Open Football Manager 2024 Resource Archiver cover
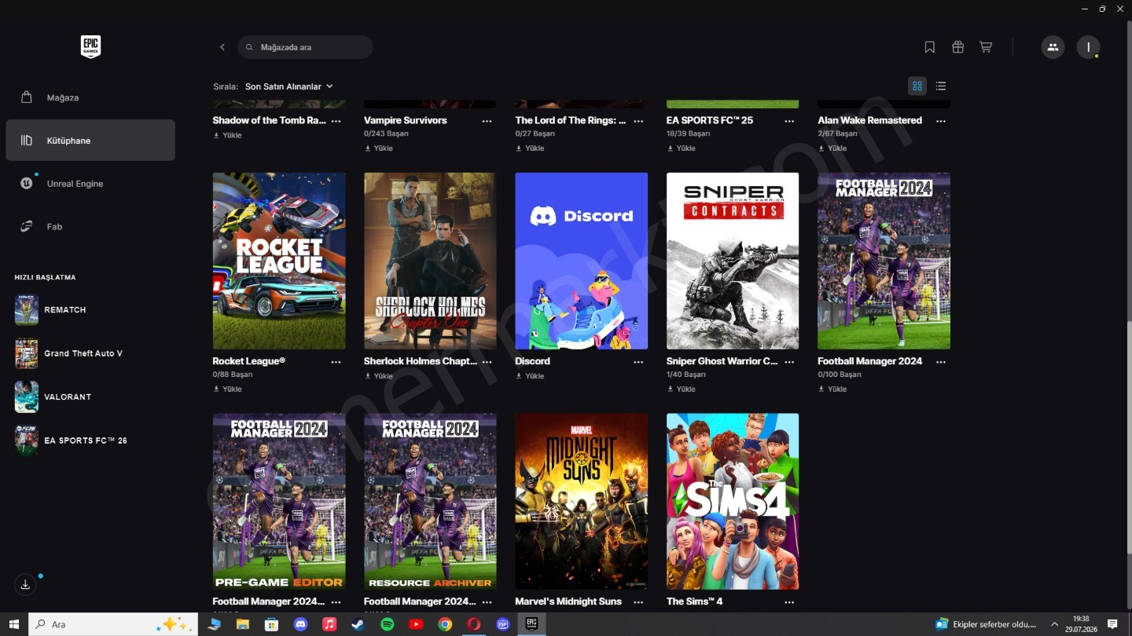 pos(430,502)
